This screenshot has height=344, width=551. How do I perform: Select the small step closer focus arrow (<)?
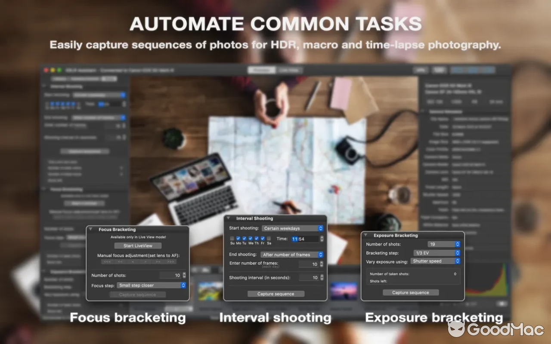tap(132, 262)
